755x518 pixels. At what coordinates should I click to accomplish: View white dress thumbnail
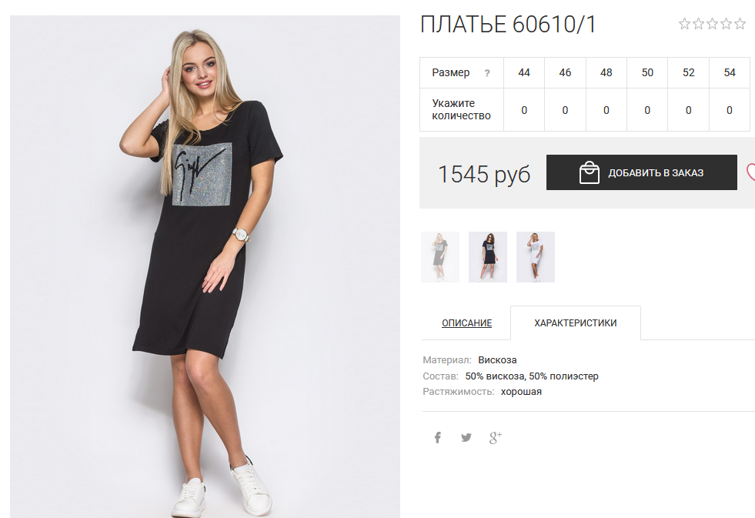pyautogui.click(x=536, y=256)
